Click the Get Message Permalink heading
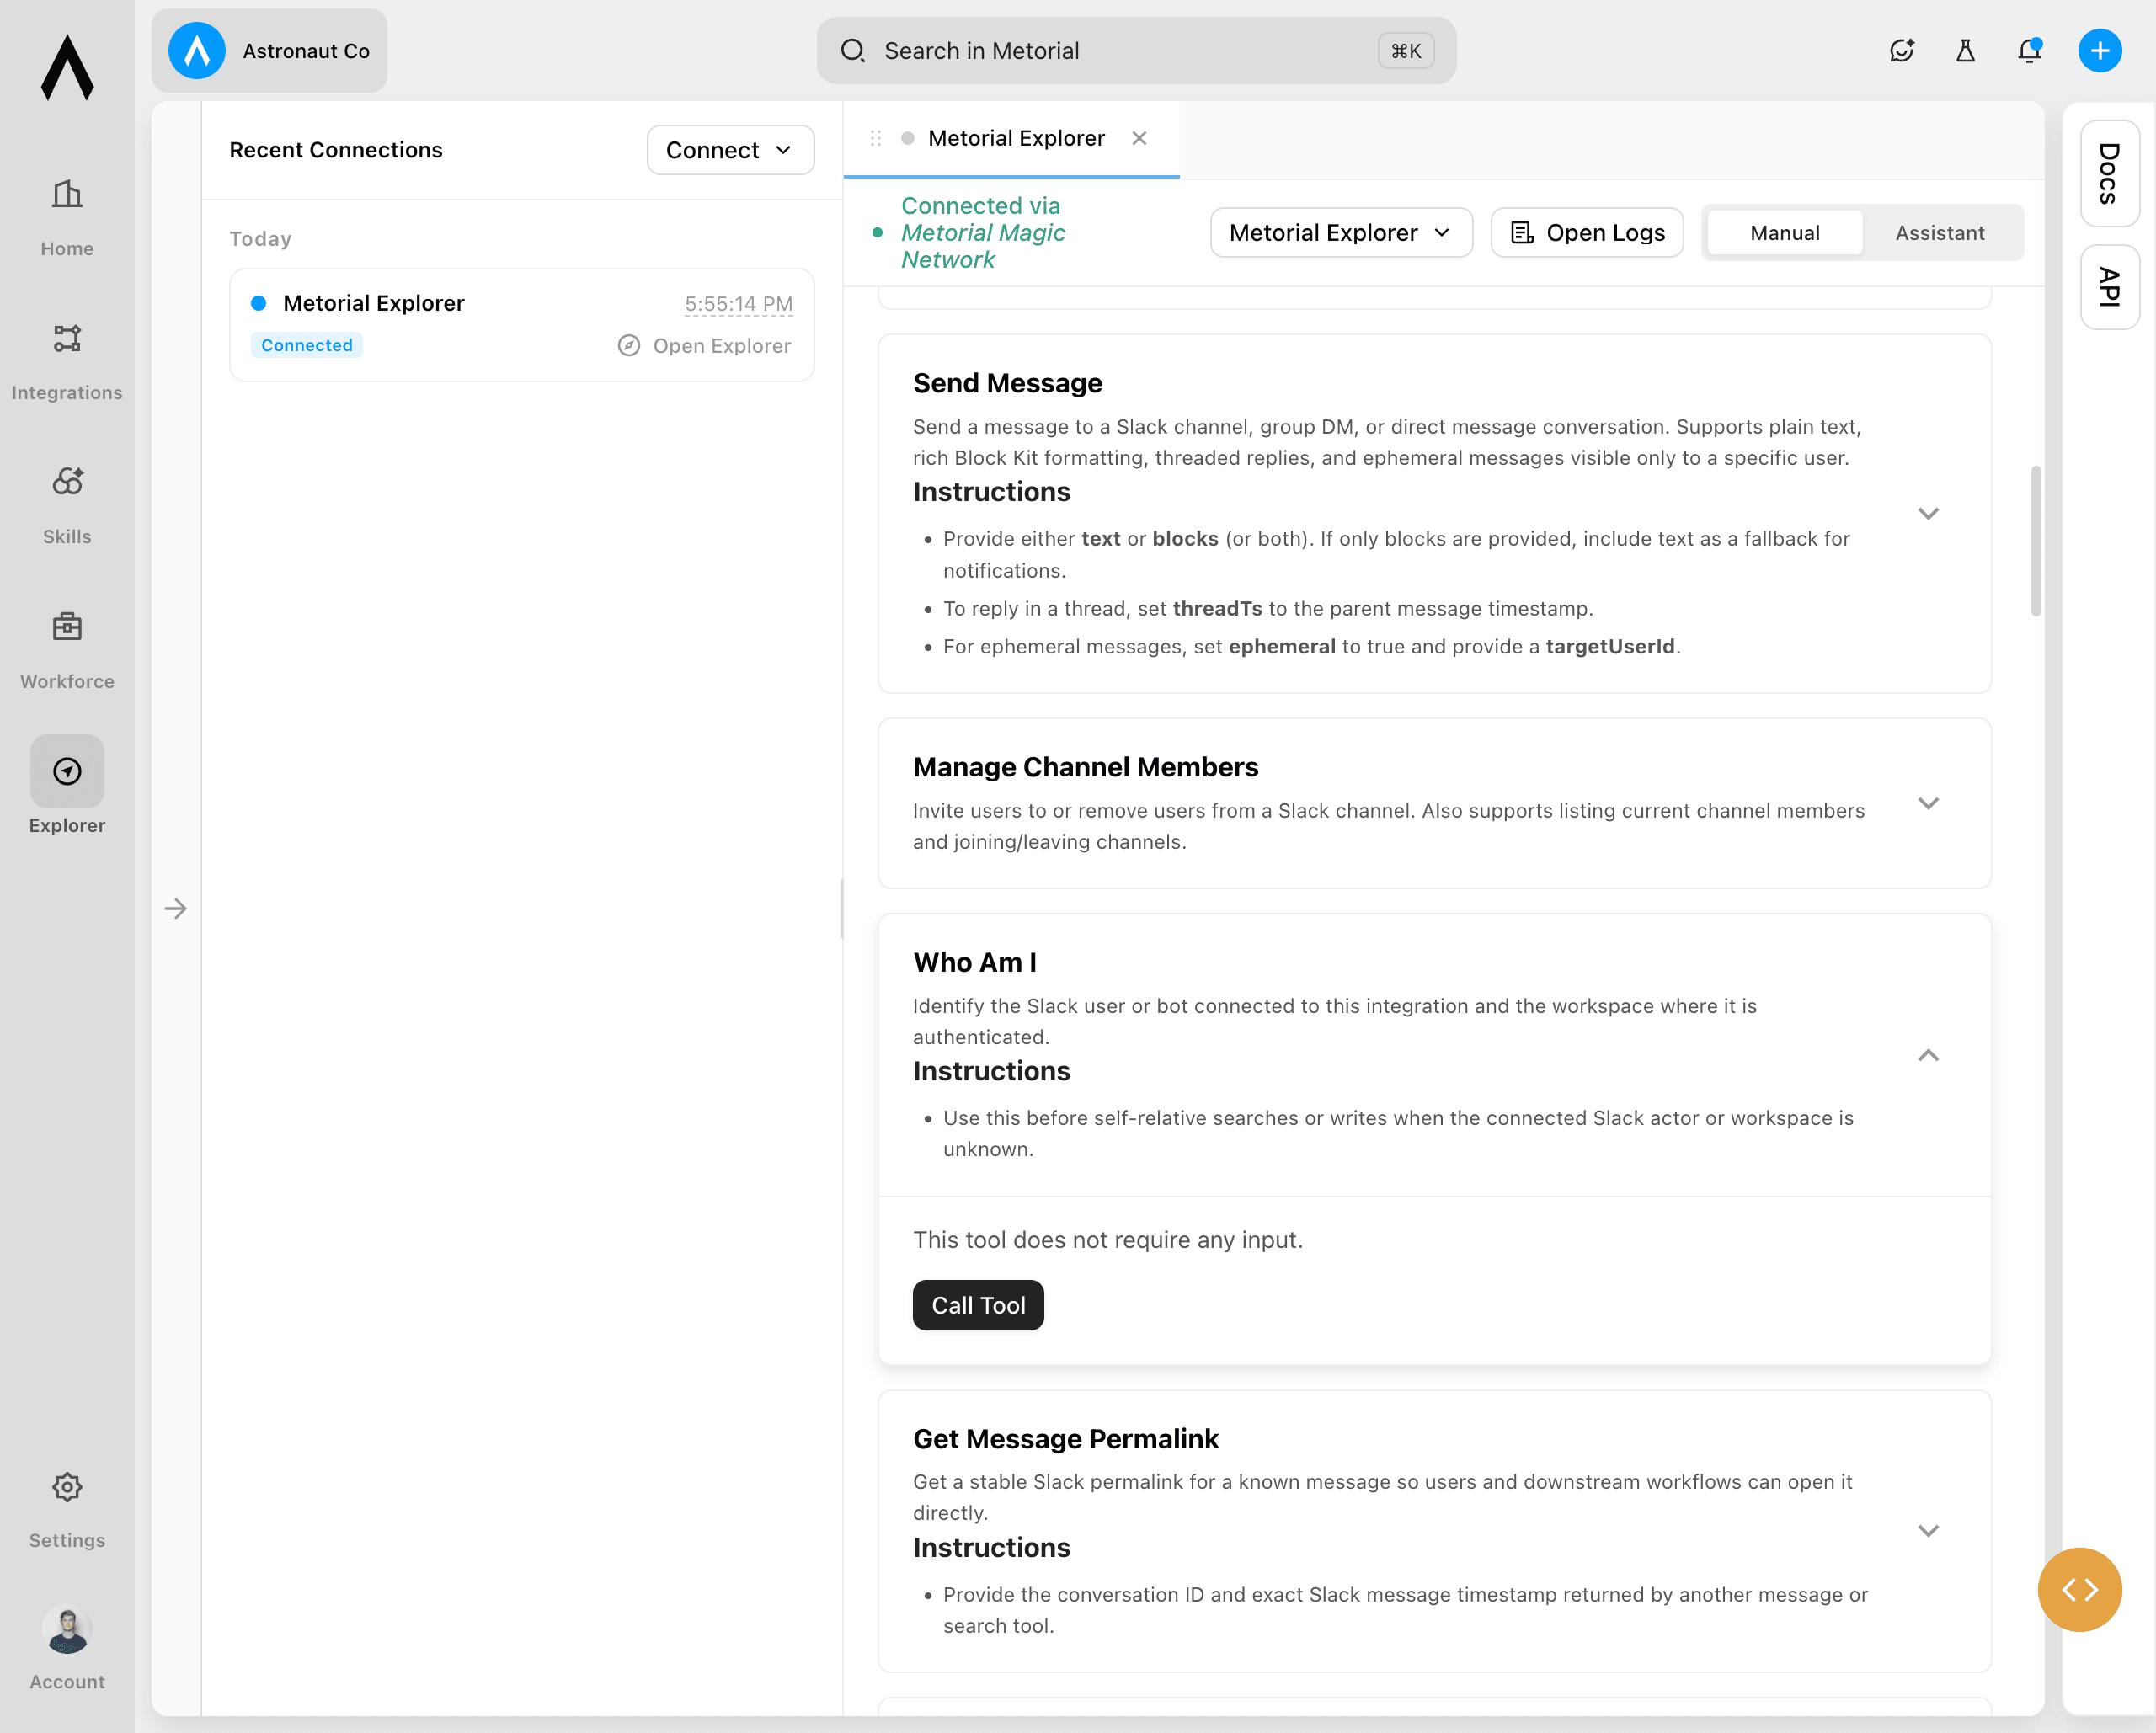Screen dimensions: 2156x1733 point(1065,1439)
